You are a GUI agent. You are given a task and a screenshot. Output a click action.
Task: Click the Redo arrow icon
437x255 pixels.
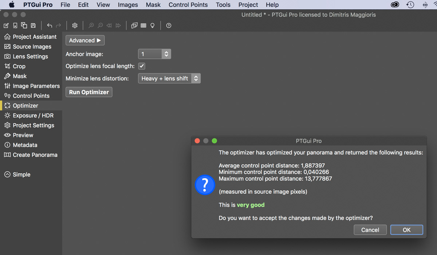[x=58, y=25]
